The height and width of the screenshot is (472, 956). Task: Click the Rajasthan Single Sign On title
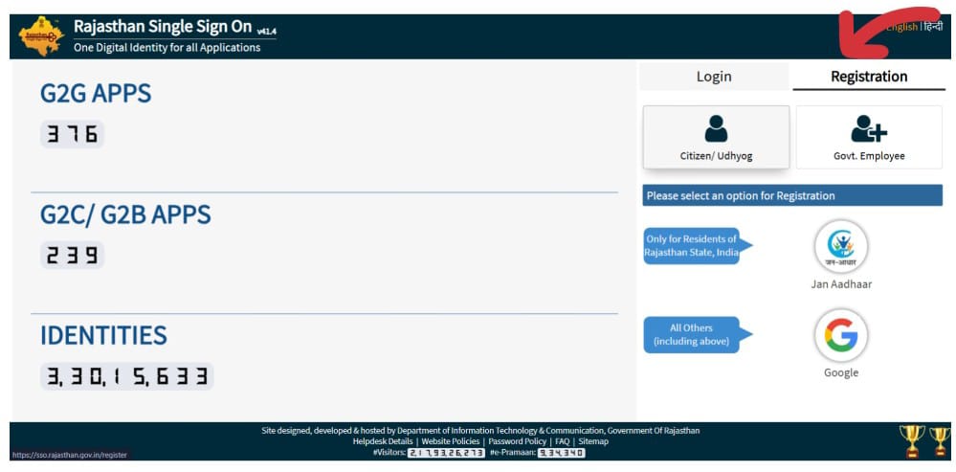click(x=163, y=26)
